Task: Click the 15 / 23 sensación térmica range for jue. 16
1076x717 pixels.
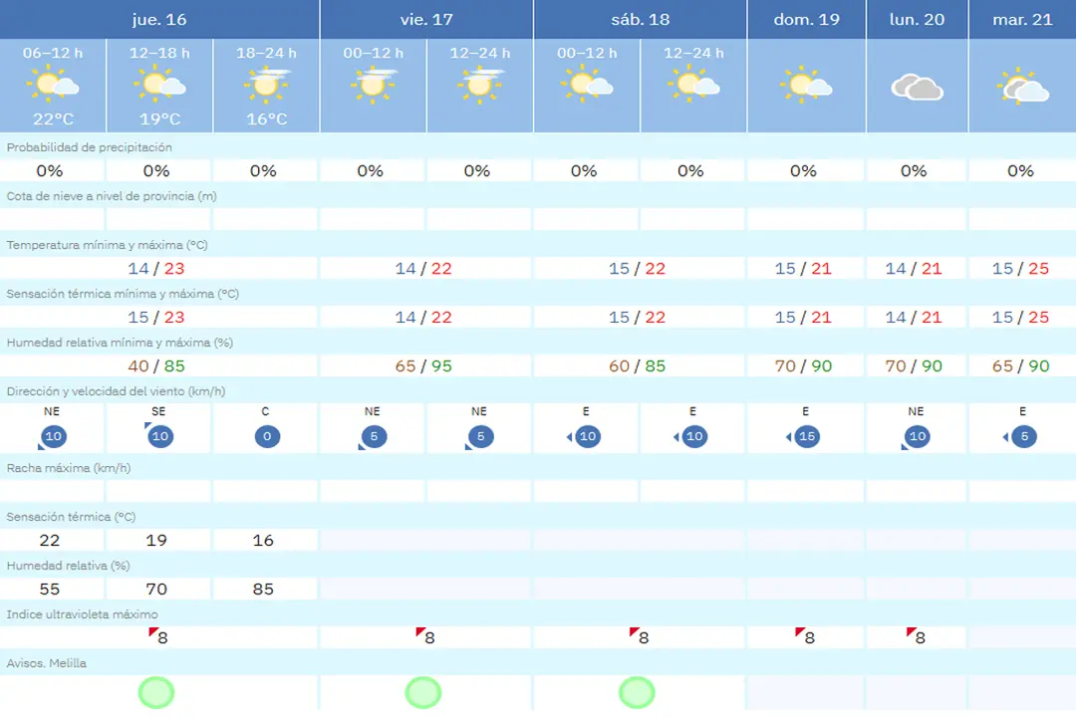Action: [156, 317]
